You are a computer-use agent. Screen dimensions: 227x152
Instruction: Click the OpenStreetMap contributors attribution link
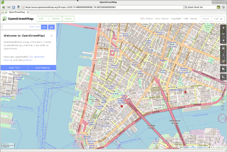[195, 147]
